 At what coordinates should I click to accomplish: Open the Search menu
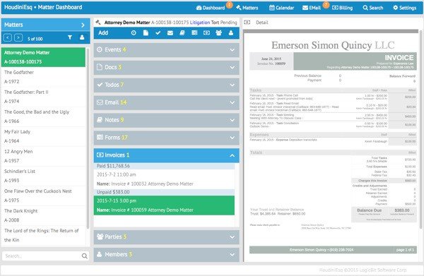[373, 8]
